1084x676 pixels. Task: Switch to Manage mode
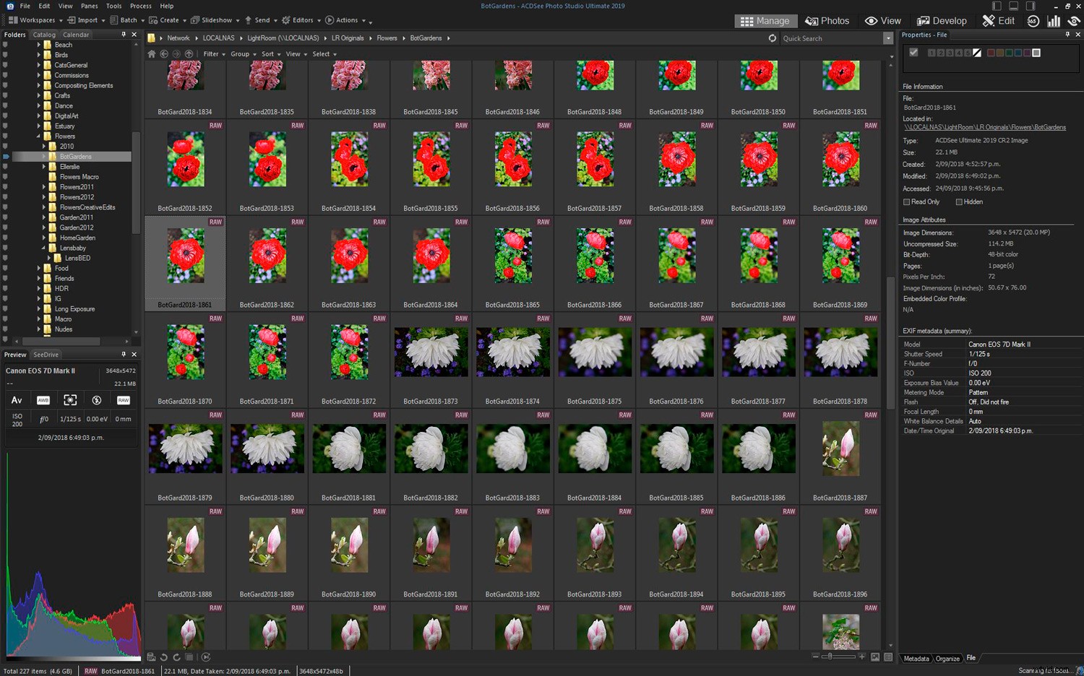[x=765, y=21]
